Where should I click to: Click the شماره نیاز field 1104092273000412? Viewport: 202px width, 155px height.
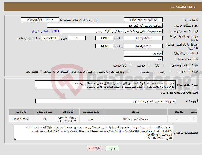[x=143, y=20]
